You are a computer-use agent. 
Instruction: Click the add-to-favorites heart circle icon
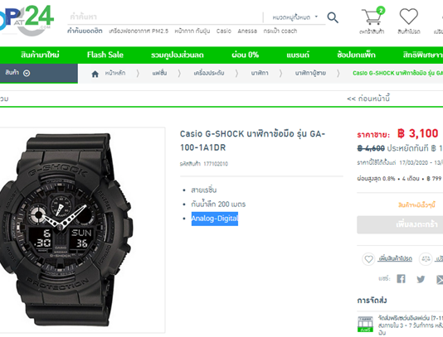[x=368, y=258]
